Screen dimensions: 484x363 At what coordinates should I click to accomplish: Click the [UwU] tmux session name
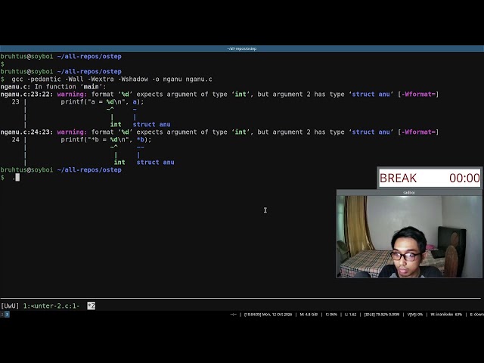tap(10, 306)
